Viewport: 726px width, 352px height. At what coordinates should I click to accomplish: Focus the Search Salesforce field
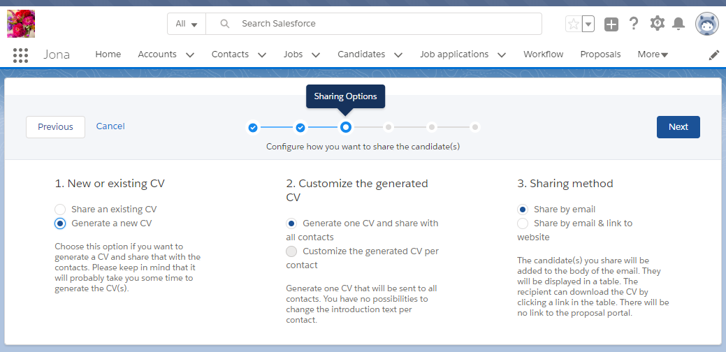(x=374, y=24)
